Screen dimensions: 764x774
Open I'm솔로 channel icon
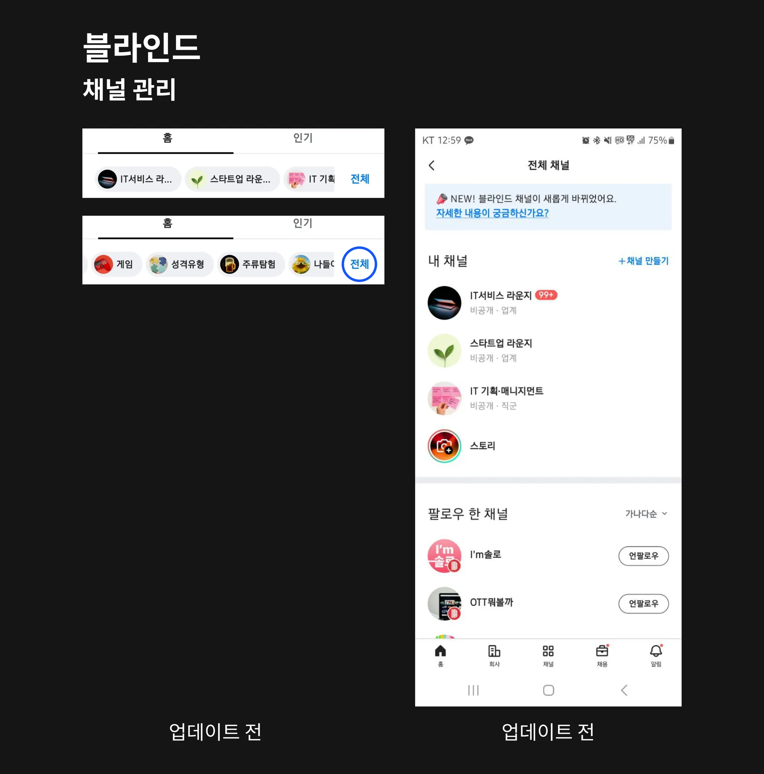pos(444,555)
